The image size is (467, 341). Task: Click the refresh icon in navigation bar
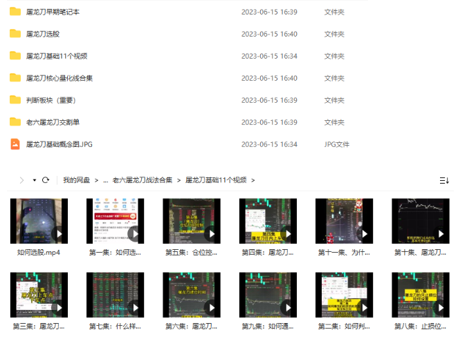point(46,180)
